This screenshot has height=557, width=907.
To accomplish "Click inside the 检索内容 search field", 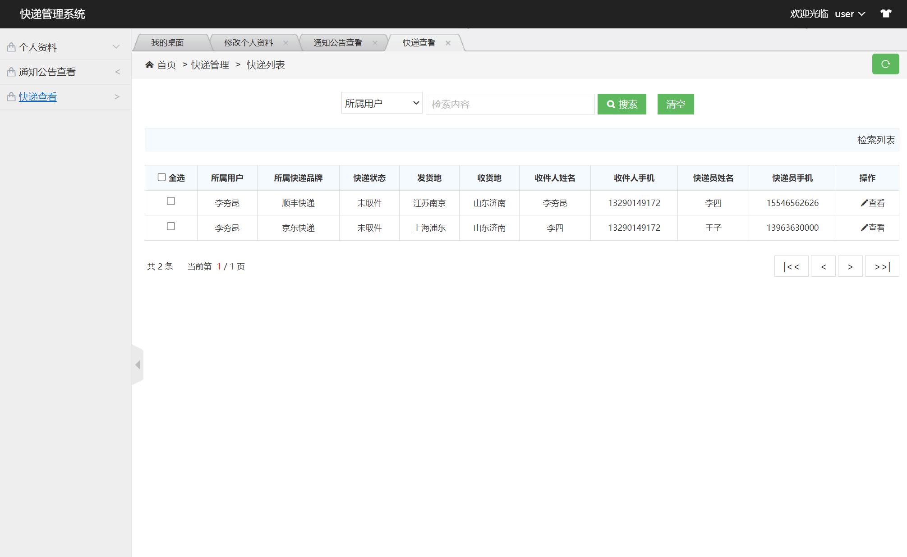I will [x=510, y=104].
